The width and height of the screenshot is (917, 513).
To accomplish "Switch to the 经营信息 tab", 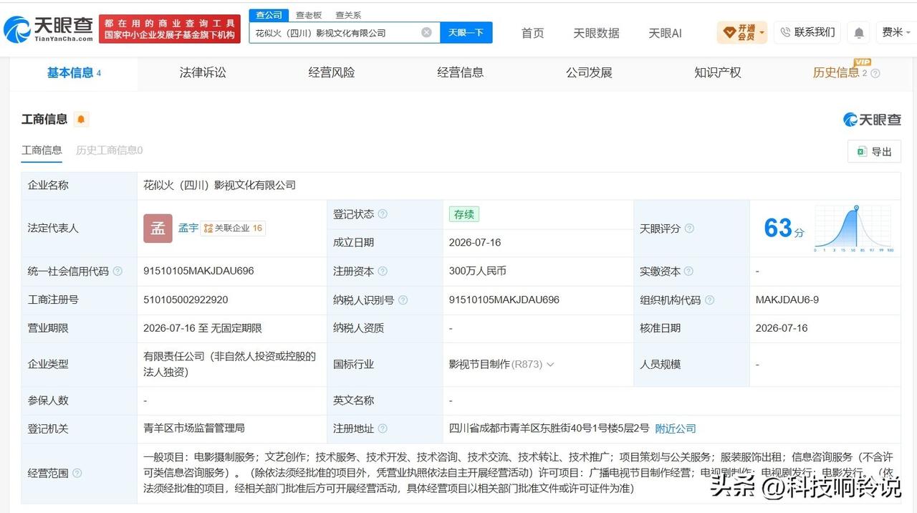I will coord(461,72).
